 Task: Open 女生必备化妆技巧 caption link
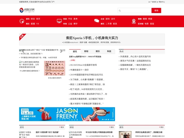(55, 78)
